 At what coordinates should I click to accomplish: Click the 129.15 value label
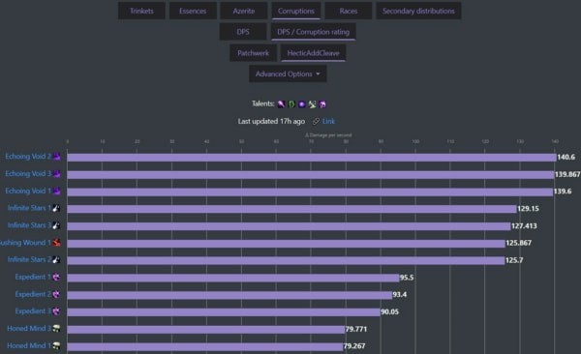click(528, 209)
